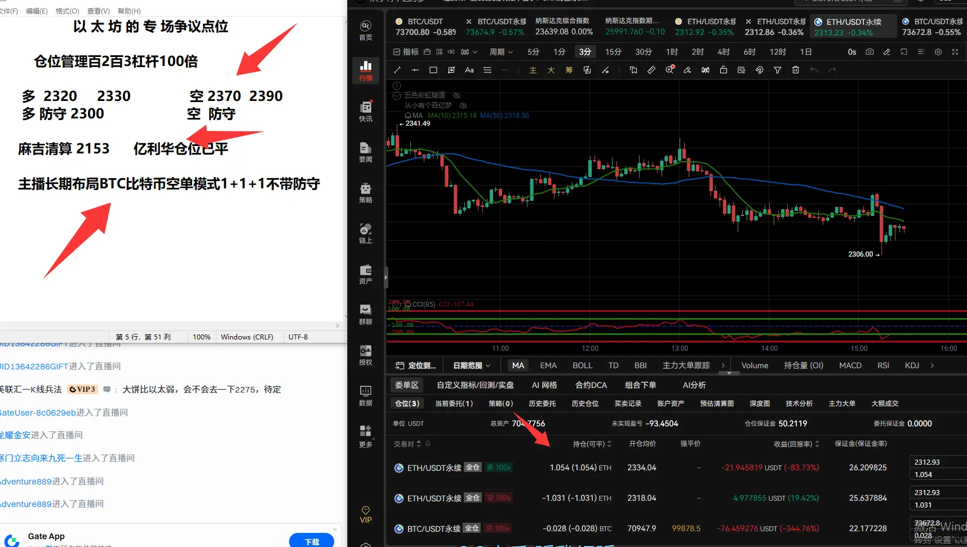The height and width of the screenshot is (547, 967).
Task: Switch to the BTC/USDT spot tab
Action: coord(426,27)
